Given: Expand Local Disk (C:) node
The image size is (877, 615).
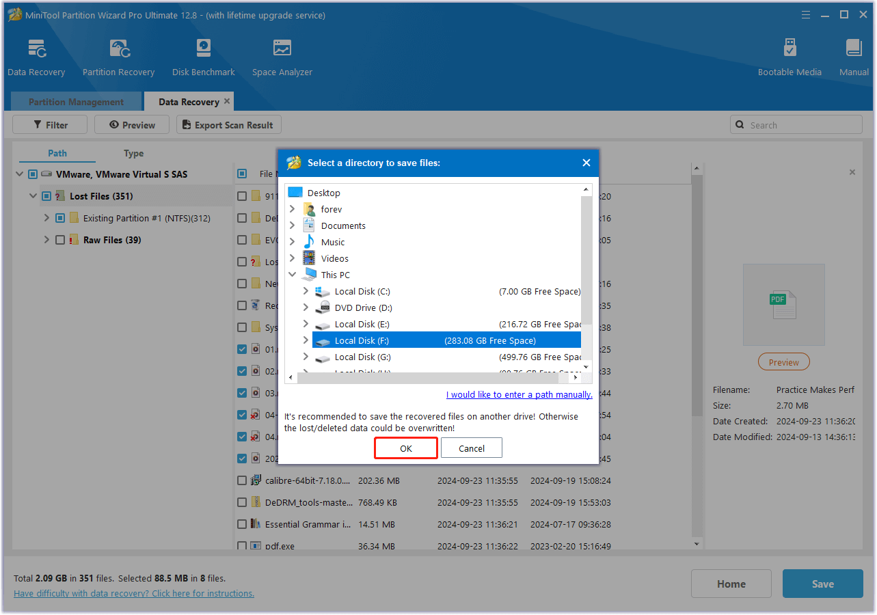Looking at the screenshot, I should click(x=306, y=291).
